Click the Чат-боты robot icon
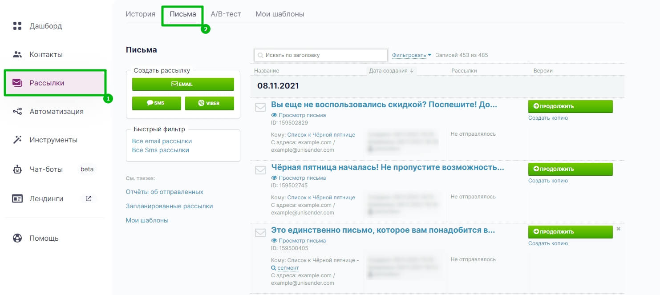This screenshot has width=660, height=295. point(17,169)
